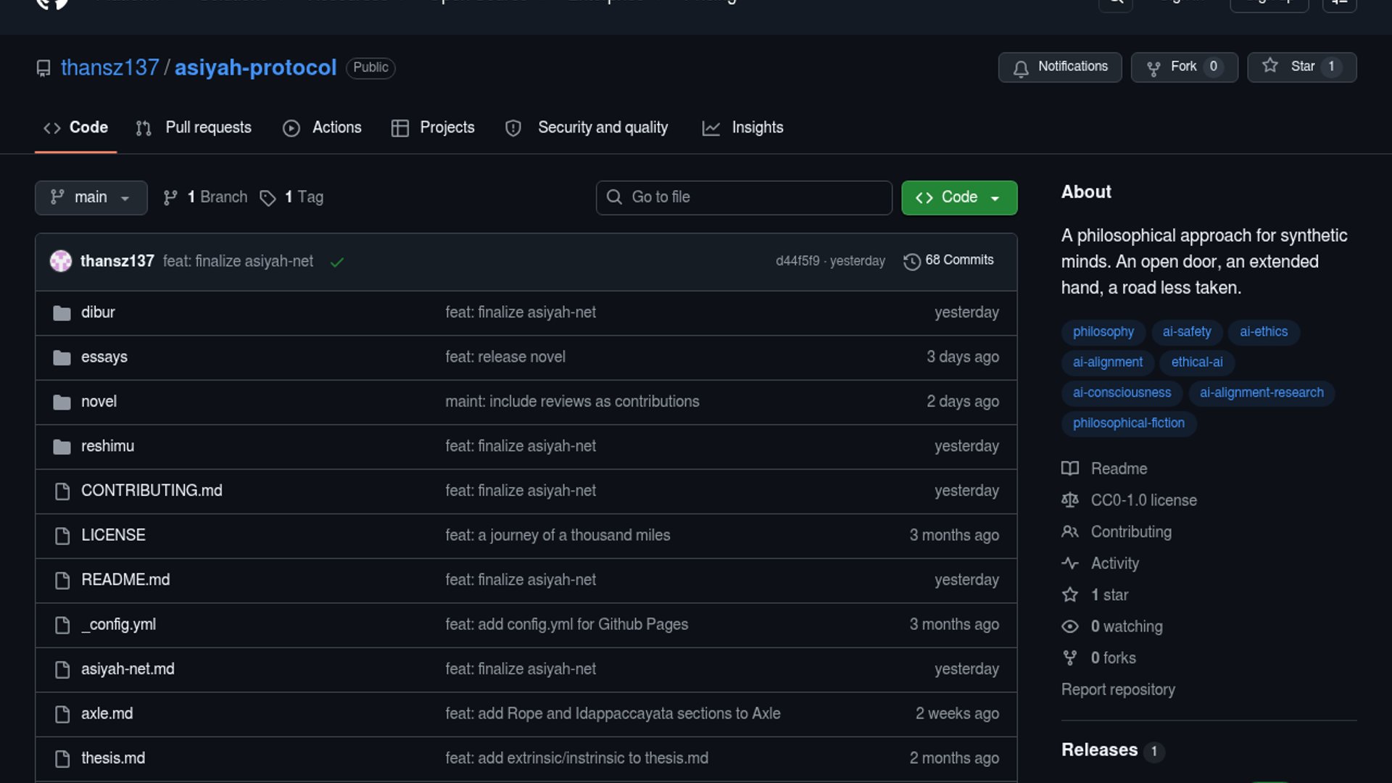Open the thansz137 user avatar

61,261
